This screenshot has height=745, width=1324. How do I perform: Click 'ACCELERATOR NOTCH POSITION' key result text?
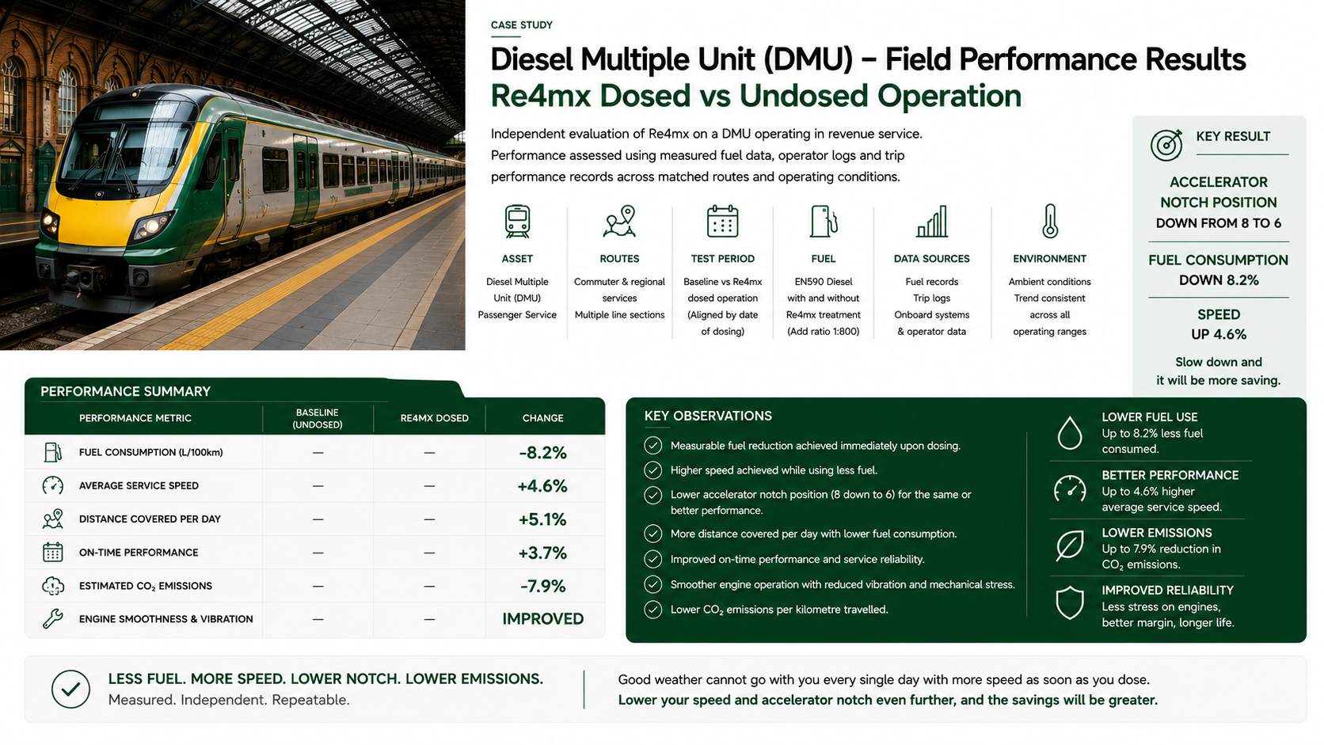[1219, 192]
